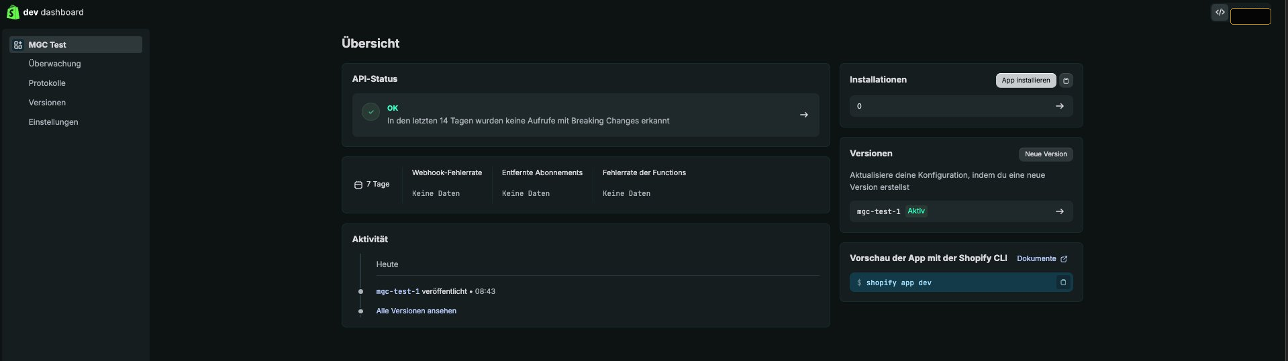The width and height of the screenshot is (1288, 361).
Task: Click the Aktivität card title
Action: point(370,239)
